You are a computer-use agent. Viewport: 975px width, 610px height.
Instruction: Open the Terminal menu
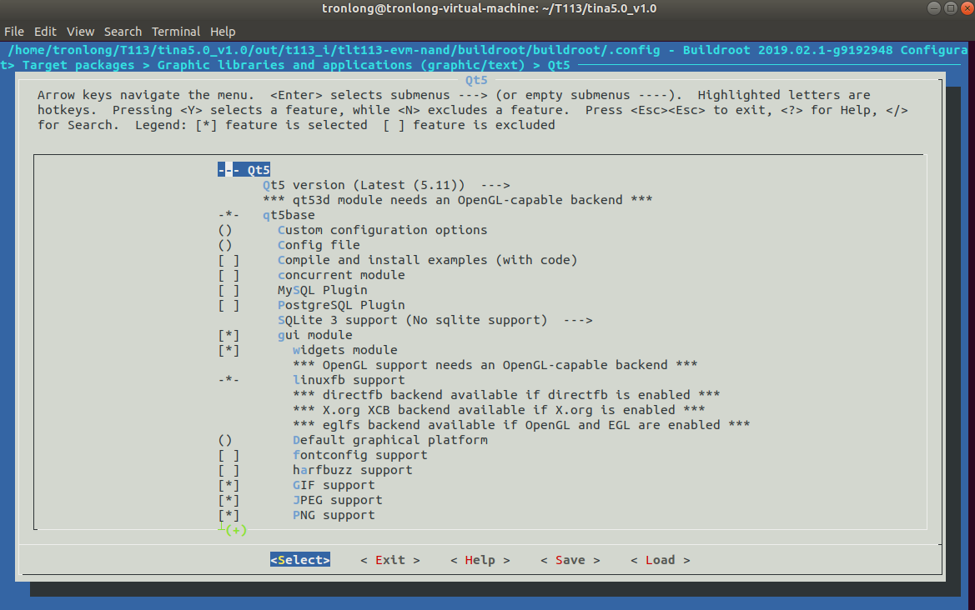point(176,31)
